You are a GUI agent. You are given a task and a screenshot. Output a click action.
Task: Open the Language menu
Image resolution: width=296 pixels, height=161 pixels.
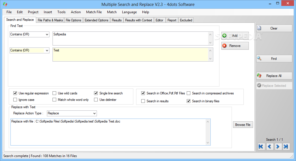point(129,12)
